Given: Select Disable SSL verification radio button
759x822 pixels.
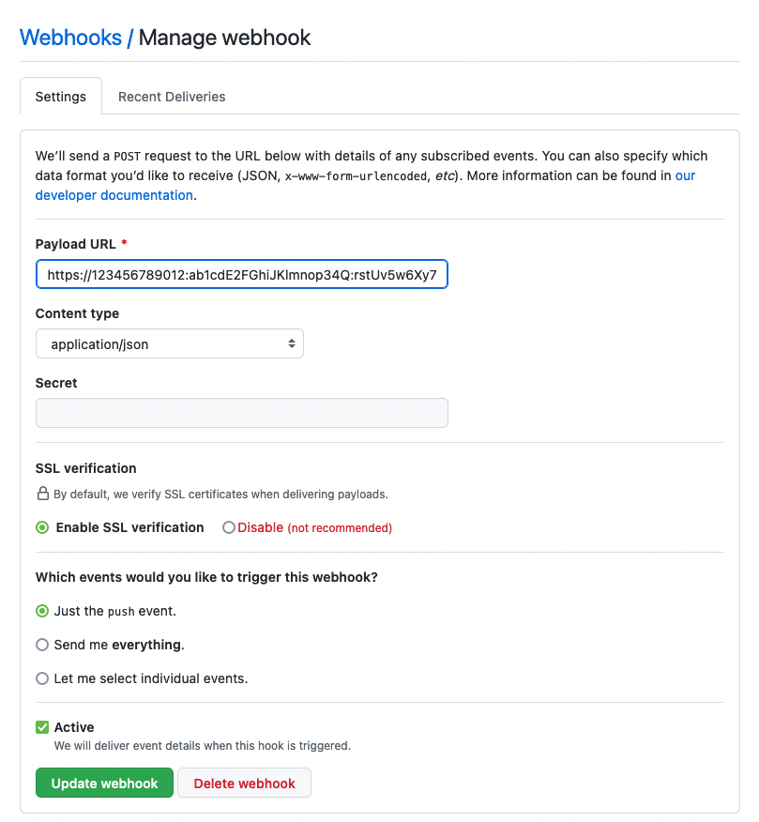Looking at the screenshot, I should point(229,527).
